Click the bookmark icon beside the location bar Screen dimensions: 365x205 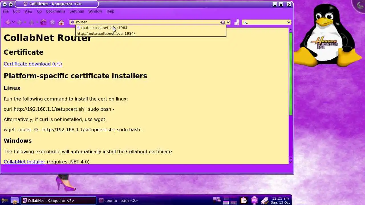pyautogui.click(x=237, y=22)
